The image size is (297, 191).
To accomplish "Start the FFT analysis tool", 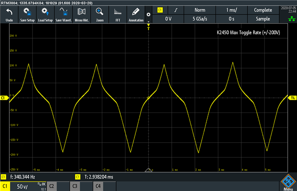I will (118, 14).
